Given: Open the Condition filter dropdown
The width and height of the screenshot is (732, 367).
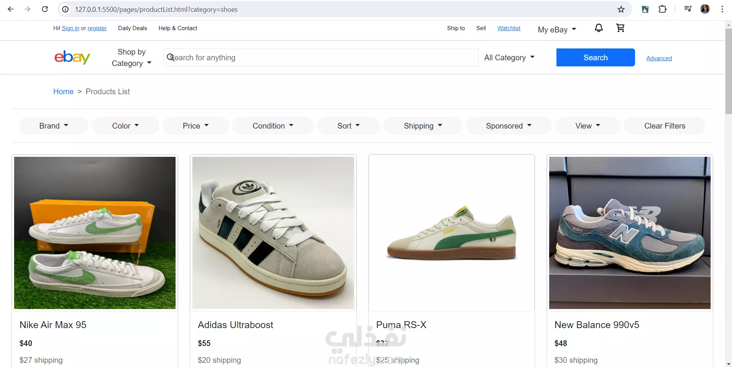Looking at the screenshot, I should (x=273, y=126).
